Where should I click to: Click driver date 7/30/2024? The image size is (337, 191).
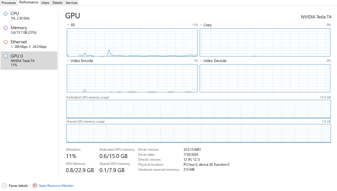point(191,155)
